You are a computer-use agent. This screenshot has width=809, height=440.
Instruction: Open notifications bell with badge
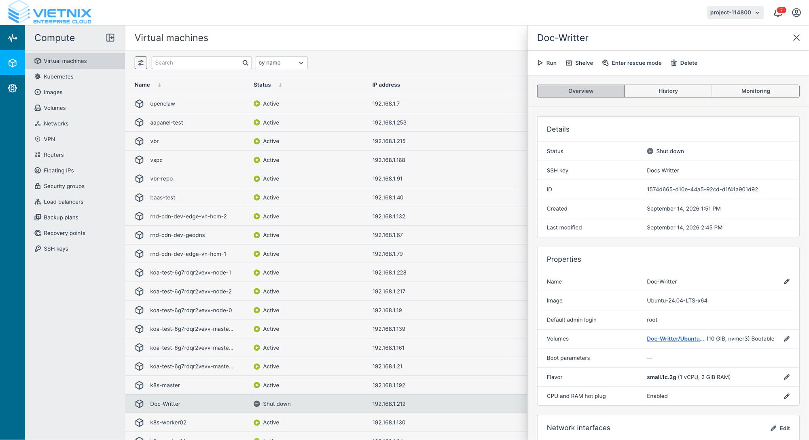tap(778, 13)
